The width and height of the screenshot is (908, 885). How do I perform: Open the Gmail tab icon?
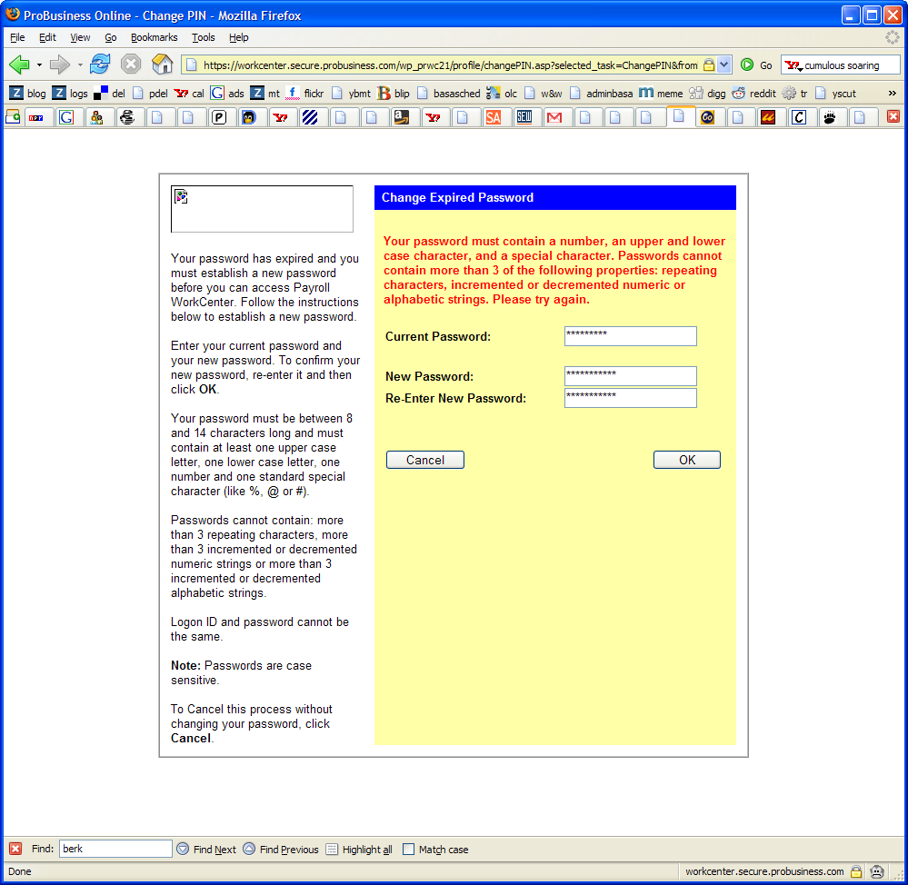(x=554, y=116)
